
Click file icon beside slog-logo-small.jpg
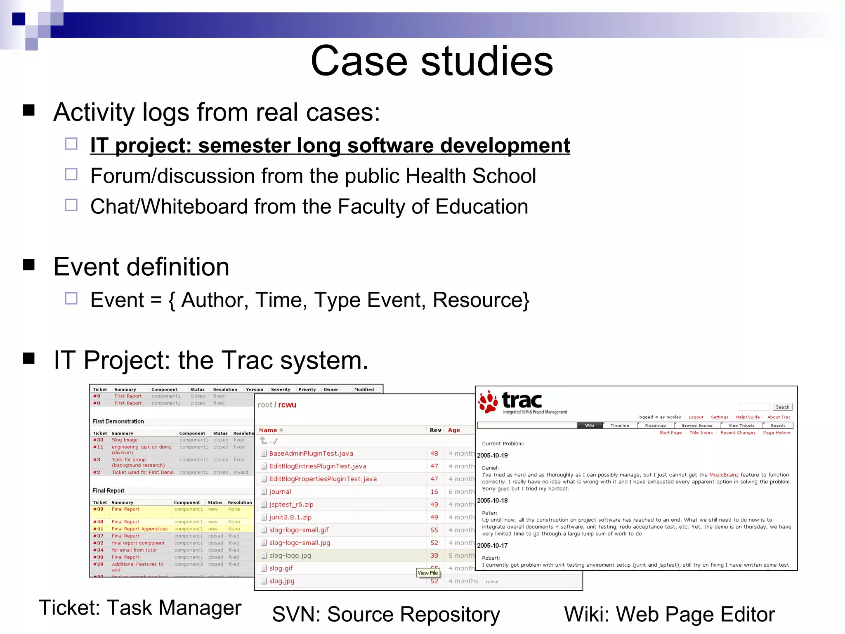(x=264, y=543)
